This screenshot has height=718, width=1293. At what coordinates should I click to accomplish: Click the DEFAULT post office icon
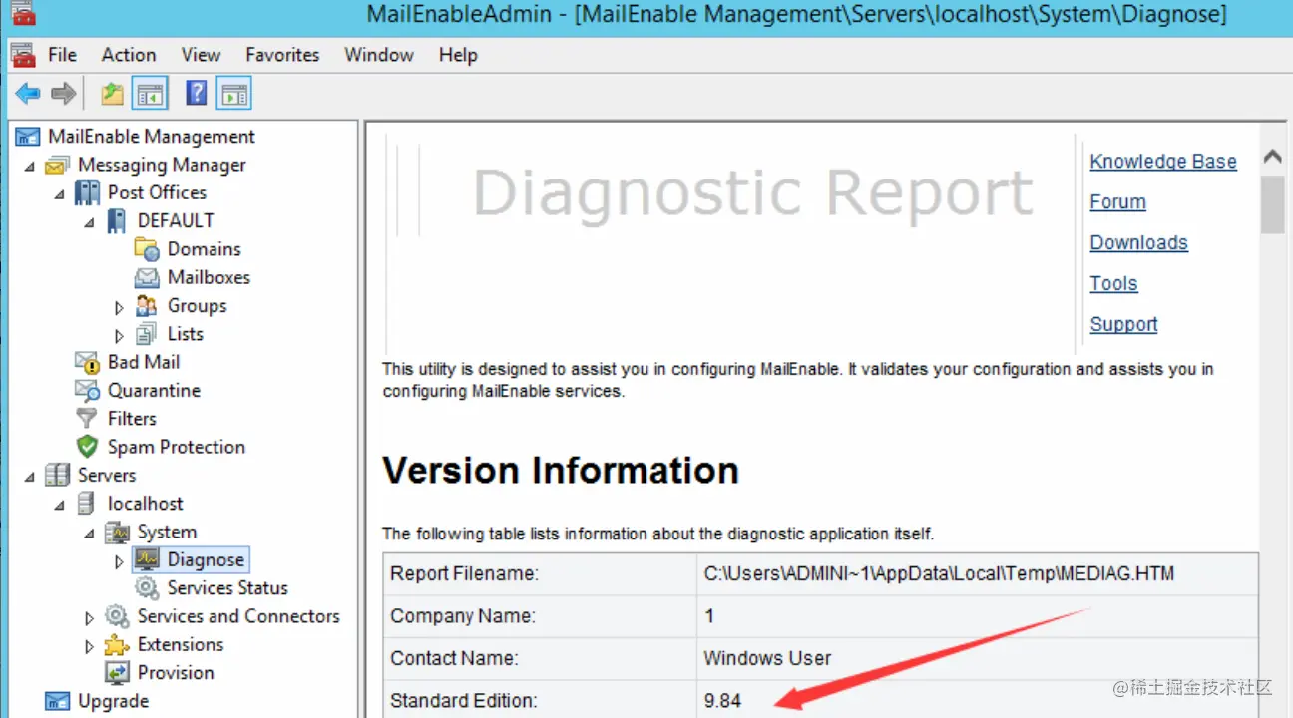click(118, 220)
